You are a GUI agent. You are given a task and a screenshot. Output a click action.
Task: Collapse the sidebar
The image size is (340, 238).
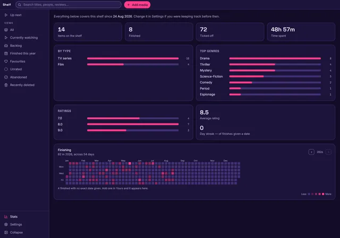click(24, 232)
